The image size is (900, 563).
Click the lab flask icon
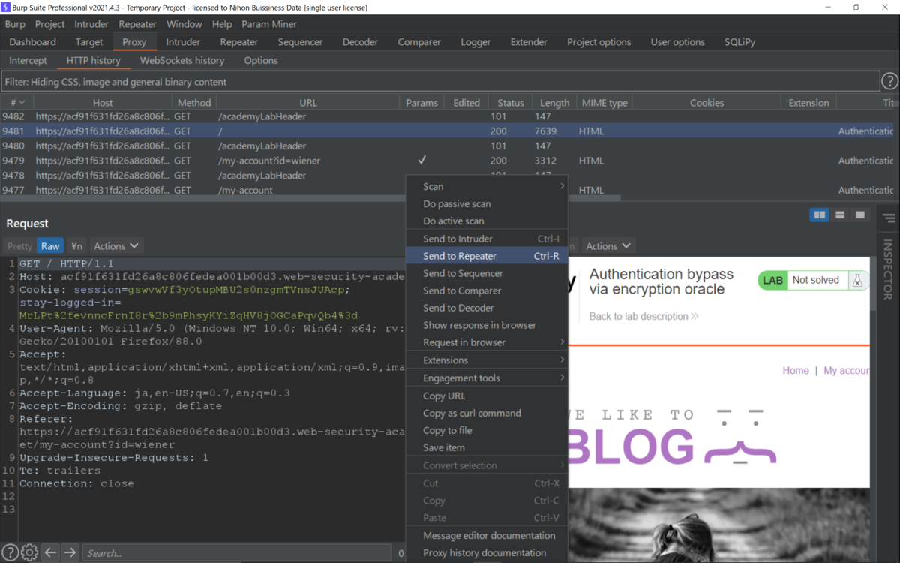pos(857,280)
